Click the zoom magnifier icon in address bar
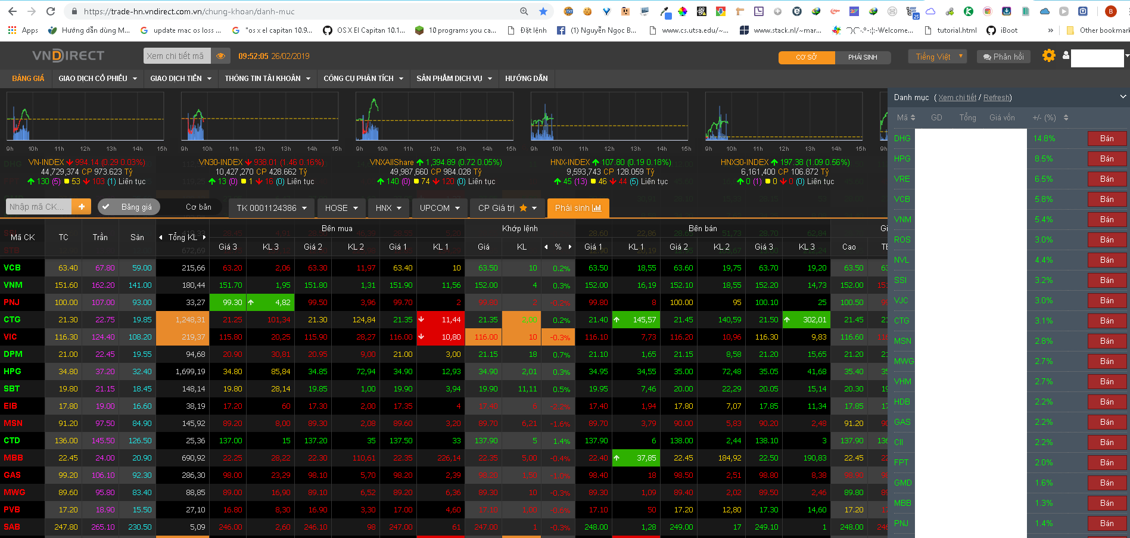This screenshot has width=1130, height=538. [524, 11]
